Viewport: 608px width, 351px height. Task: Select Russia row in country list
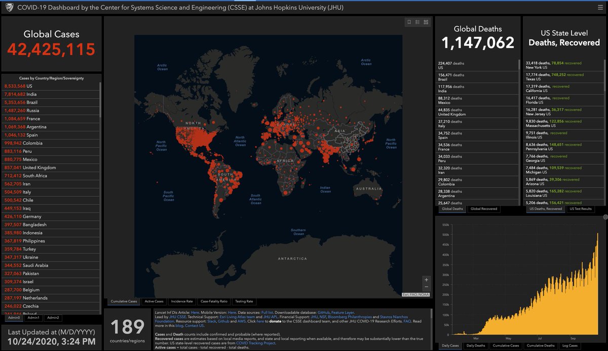[x=51, y=111]
